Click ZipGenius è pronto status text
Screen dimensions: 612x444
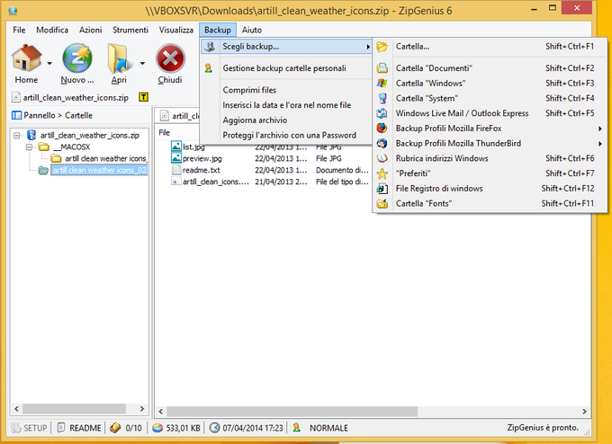[543, 428]
